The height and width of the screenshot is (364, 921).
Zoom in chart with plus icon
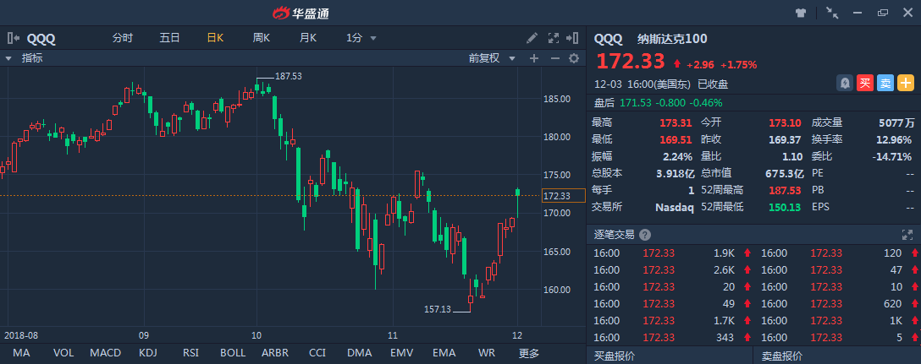click(534, 58)
